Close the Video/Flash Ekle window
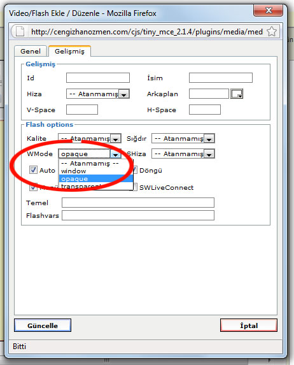Screen dimensions: 294x365 [268, 10]
